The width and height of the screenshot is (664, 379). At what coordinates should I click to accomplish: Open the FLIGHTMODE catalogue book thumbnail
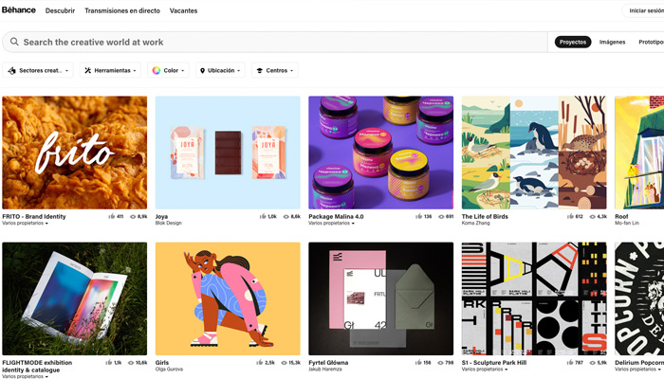click(x=75, y=298)
